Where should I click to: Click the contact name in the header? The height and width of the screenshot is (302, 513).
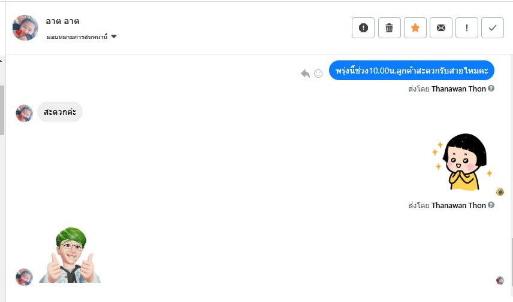[62, 21]
